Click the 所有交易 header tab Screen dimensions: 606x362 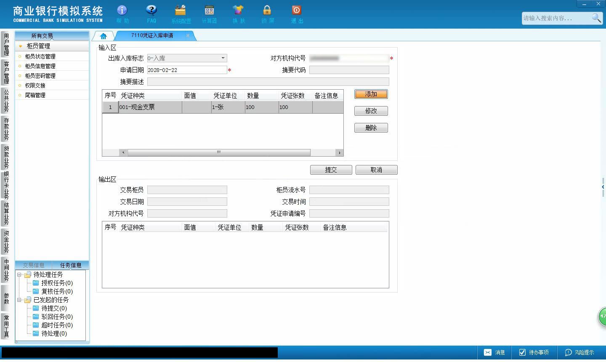(x=42, y=36)
